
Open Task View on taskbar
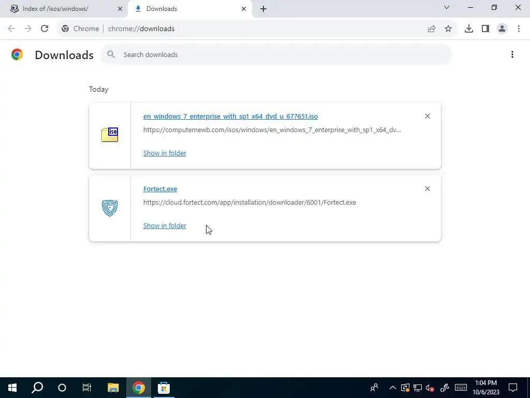pos(87,388)
